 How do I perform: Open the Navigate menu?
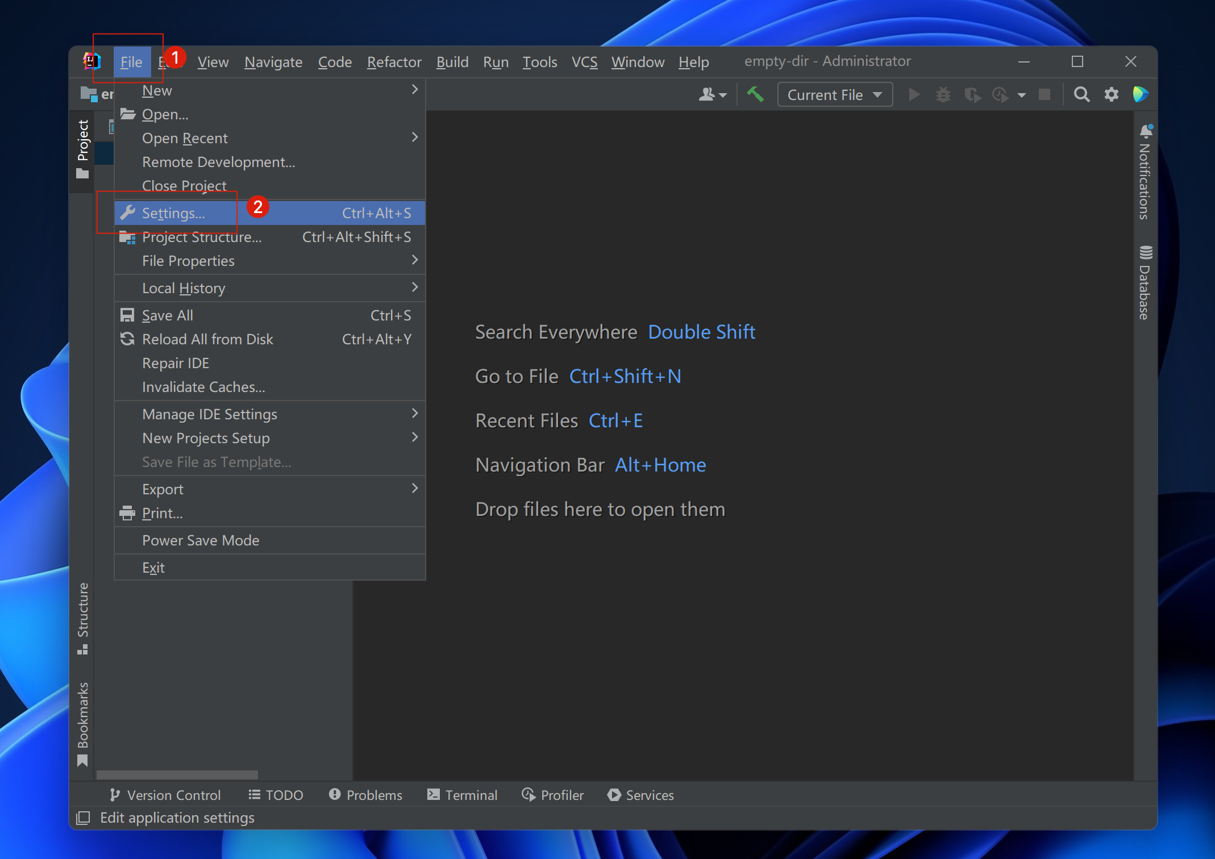point(273,62)
